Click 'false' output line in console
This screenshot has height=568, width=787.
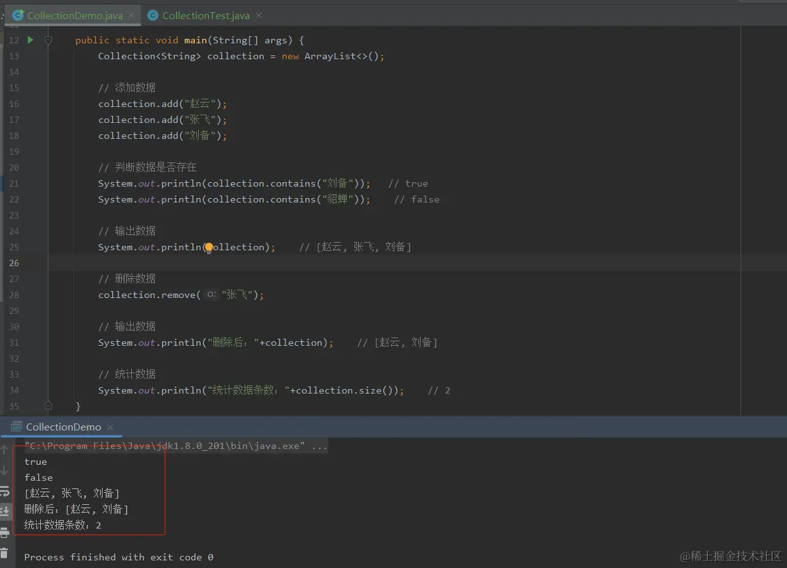click(39, 478)
